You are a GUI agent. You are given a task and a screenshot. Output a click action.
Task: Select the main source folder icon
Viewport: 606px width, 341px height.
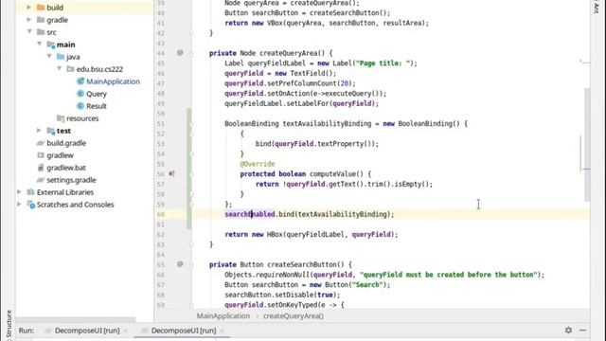point(50,45)
